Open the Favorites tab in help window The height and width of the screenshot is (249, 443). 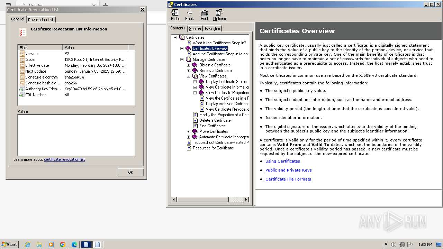click(x=212, y=29)
